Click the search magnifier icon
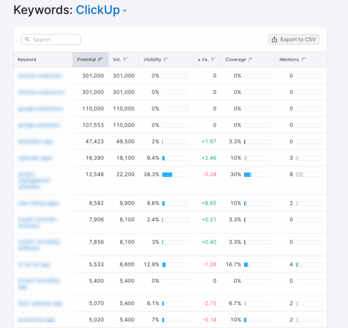The height and width of the screenshot is (328, 348). [27, 39]
